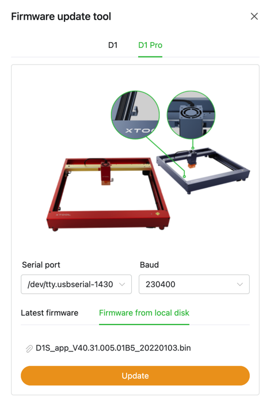Click the green callout dot above laser module
Viewport: 270px width, 400px height.
[193, 148]
